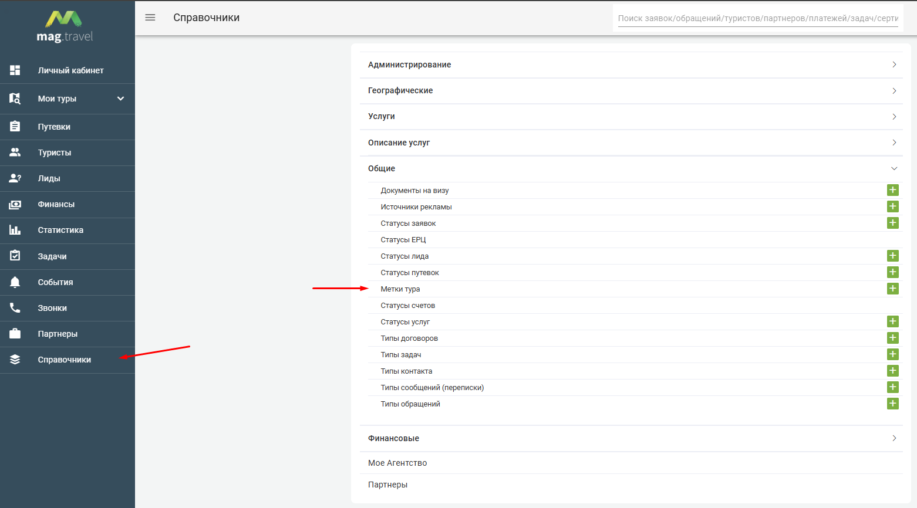
Task: Collapse the Общие section chevron
Action: (894, 168)
